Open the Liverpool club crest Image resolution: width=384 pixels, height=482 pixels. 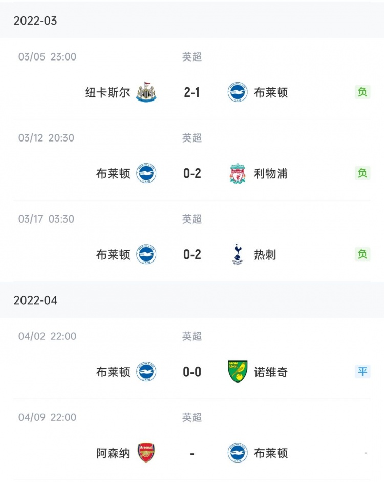[238, 173]
